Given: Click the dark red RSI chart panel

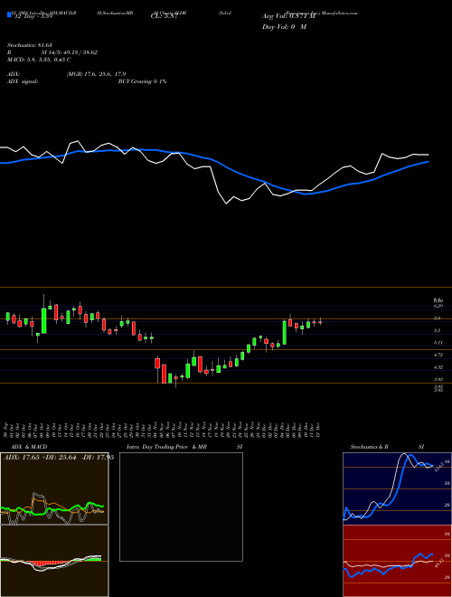Looking at the screenshot, I should (x=397, y=561).
